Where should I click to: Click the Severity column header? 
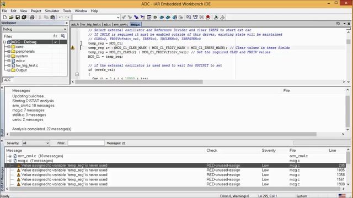pyautogui.click(x=269, y=150)
